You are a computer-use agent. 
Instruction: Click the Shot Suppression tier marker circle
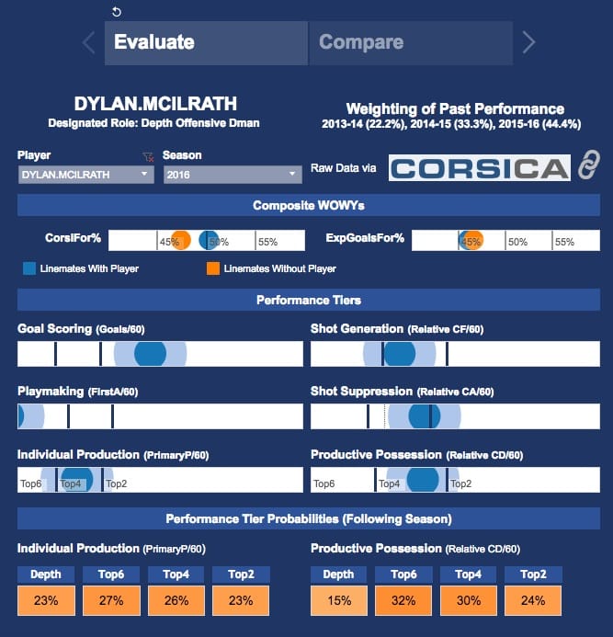(424, 416)
